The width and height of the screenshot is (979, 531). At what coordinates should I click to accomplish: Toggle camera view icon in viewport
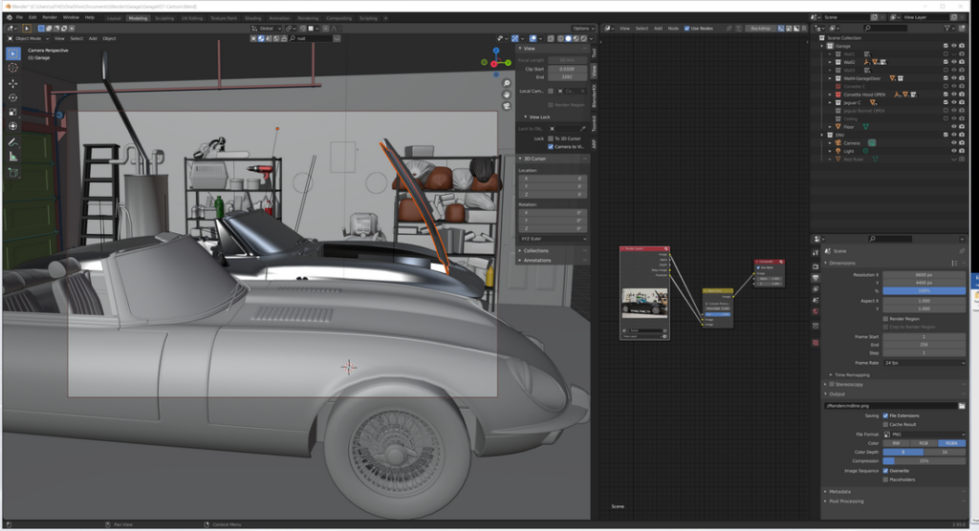[507, 107]
